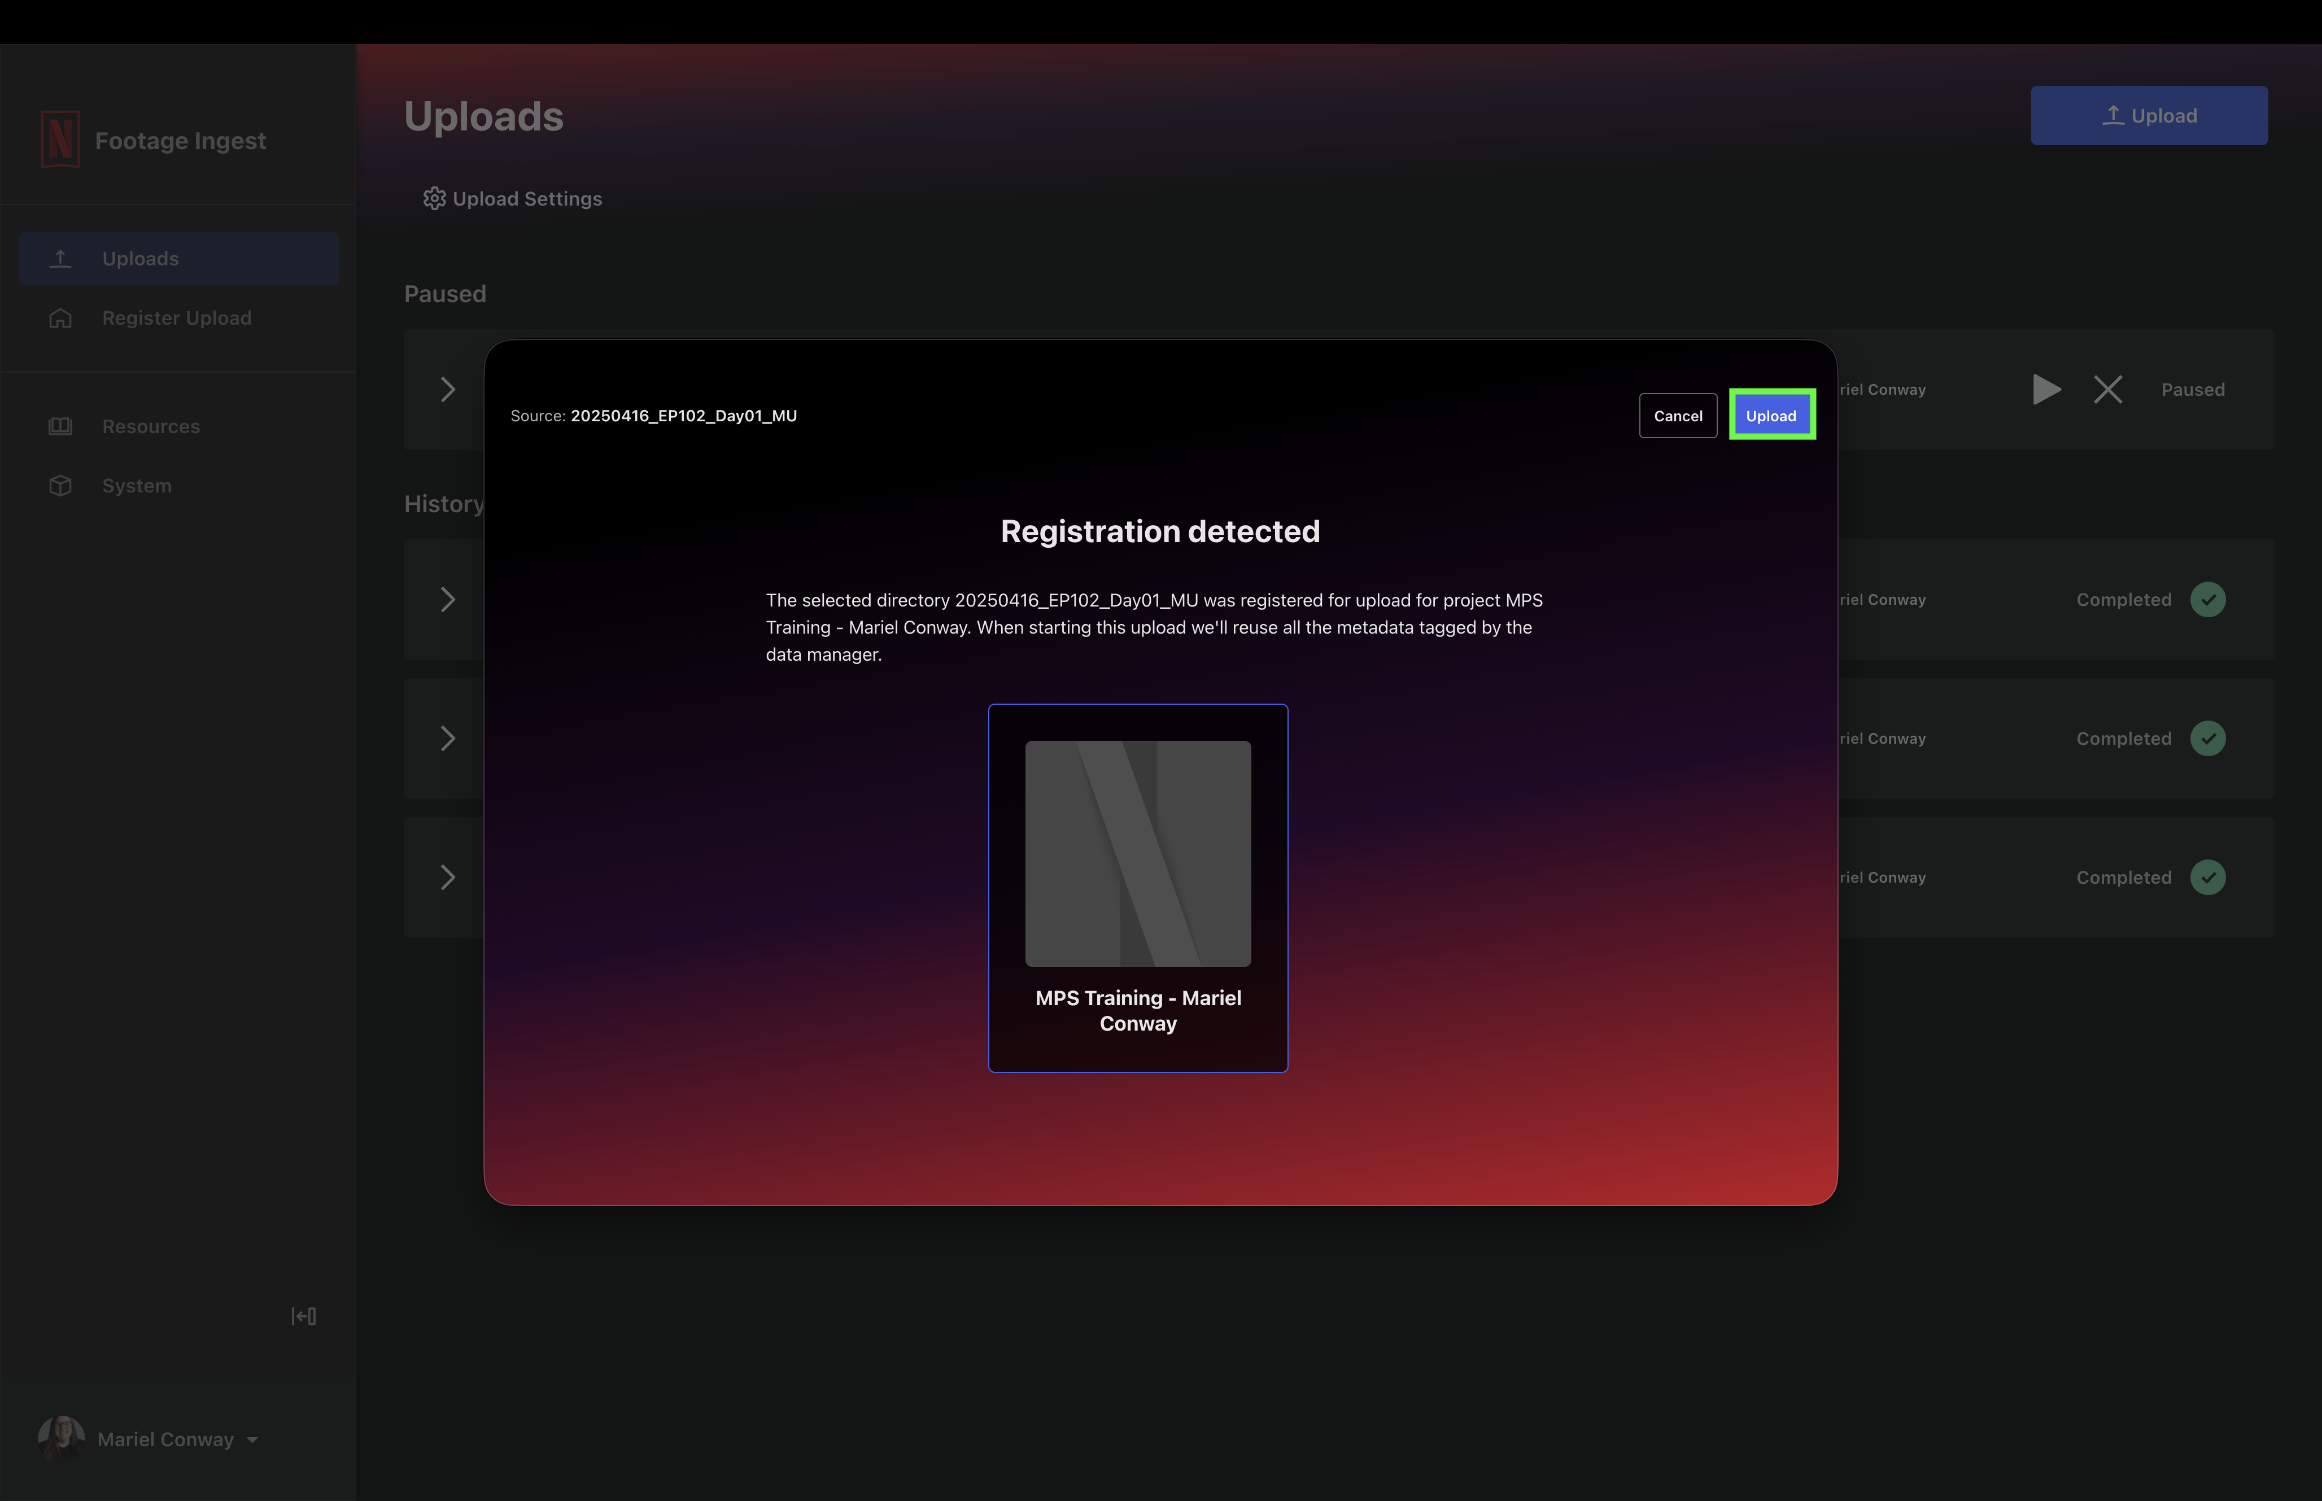Click the Resources book icon
The width and height of the screenshot is (2322, 1501).
click(x=60, y=426)
